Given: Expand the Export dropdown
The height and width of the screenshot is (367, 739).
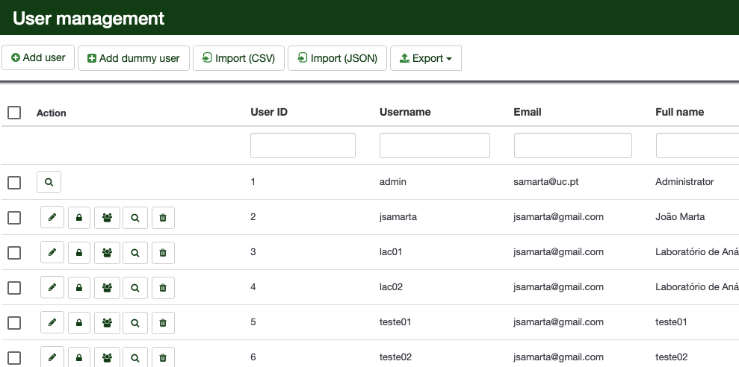Looking at the screenshot, I should pyautogui.click(x=426, y=58).
